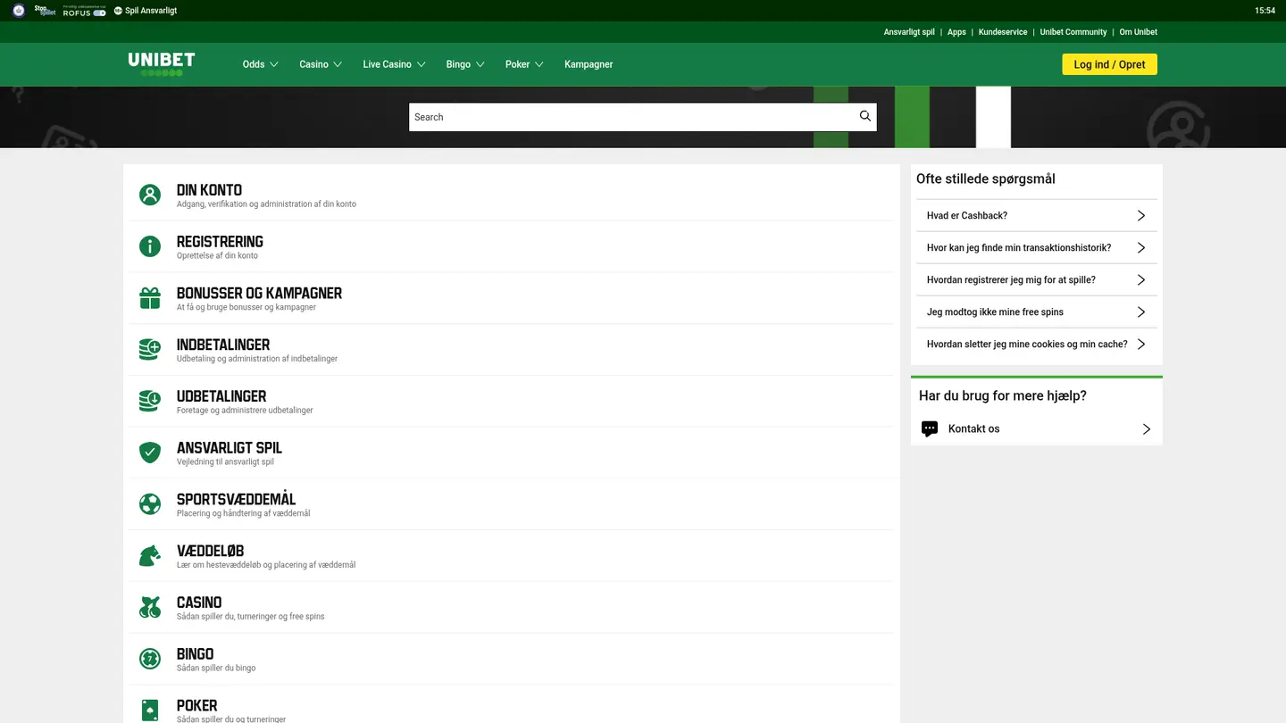Open the Unibet Community link
The width and height of the screenshot is (1286, 723).
click(x=1073, y=32)
